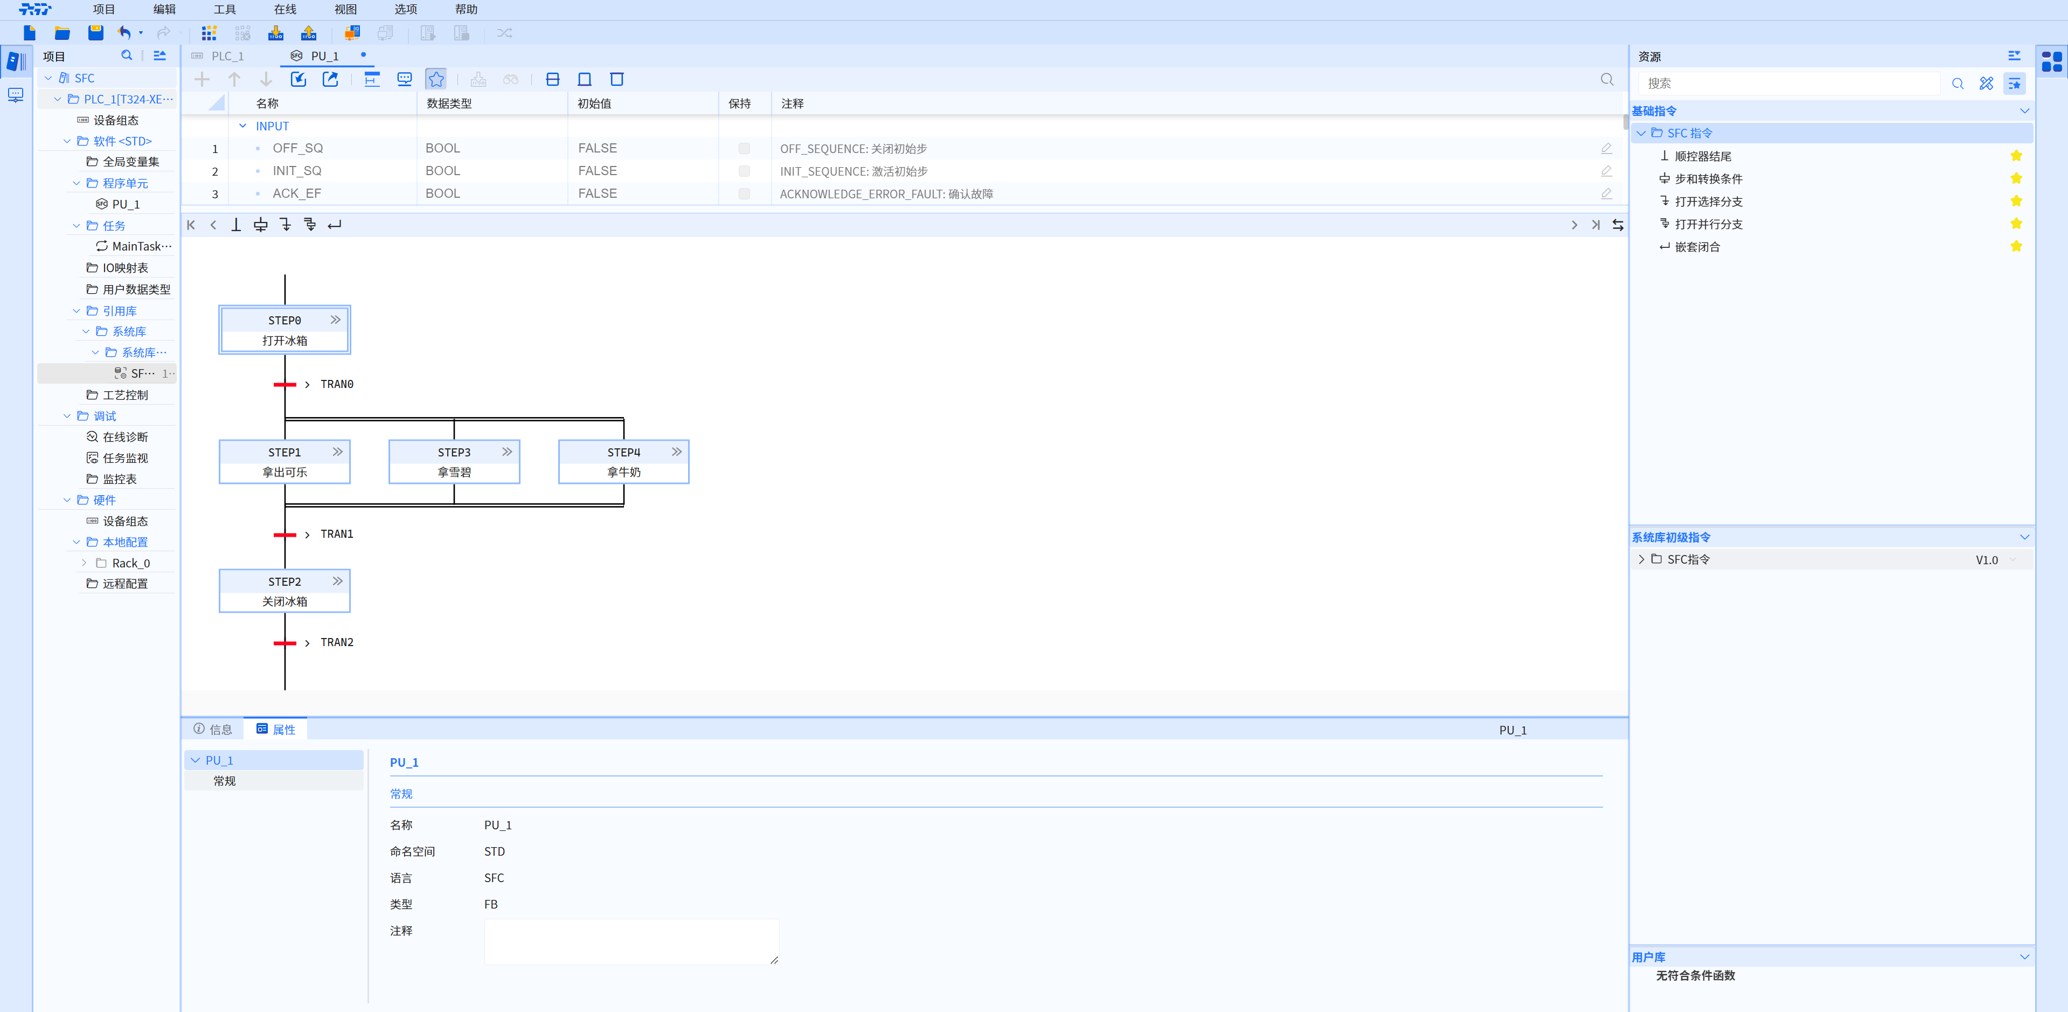The height and width of the screenshot is (1012, 2068).
Task: Switch to the 信息 tab
Action: click(213, 729)
